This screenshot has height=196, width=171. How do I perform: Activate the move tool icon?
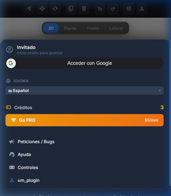[42, 9]
